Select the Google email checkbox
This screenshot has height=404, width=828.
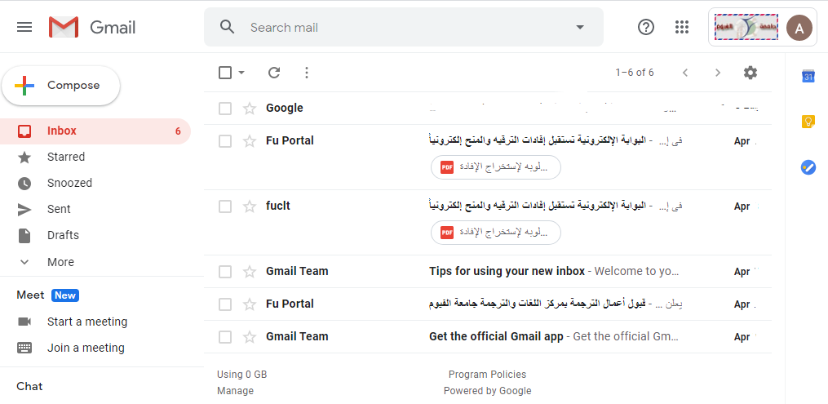[225, 109]
